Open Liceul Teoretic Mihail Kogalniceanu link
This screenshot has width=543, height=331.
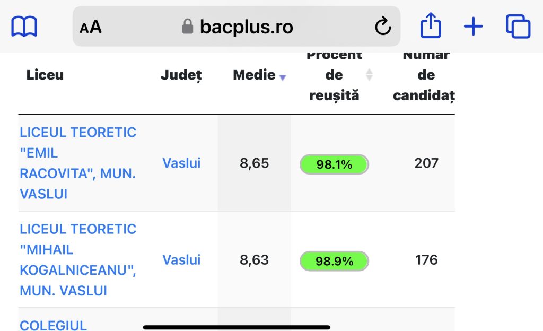[x=78, y=260]
